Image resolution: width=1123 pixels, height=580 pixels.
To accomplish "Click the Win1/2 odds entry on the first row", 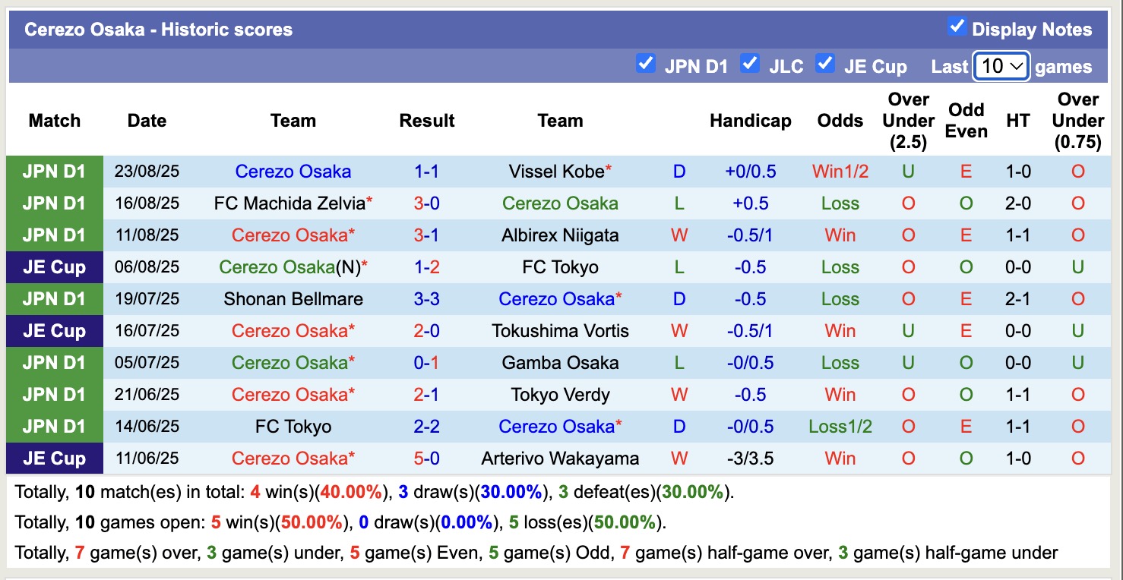I will (839, 172).
